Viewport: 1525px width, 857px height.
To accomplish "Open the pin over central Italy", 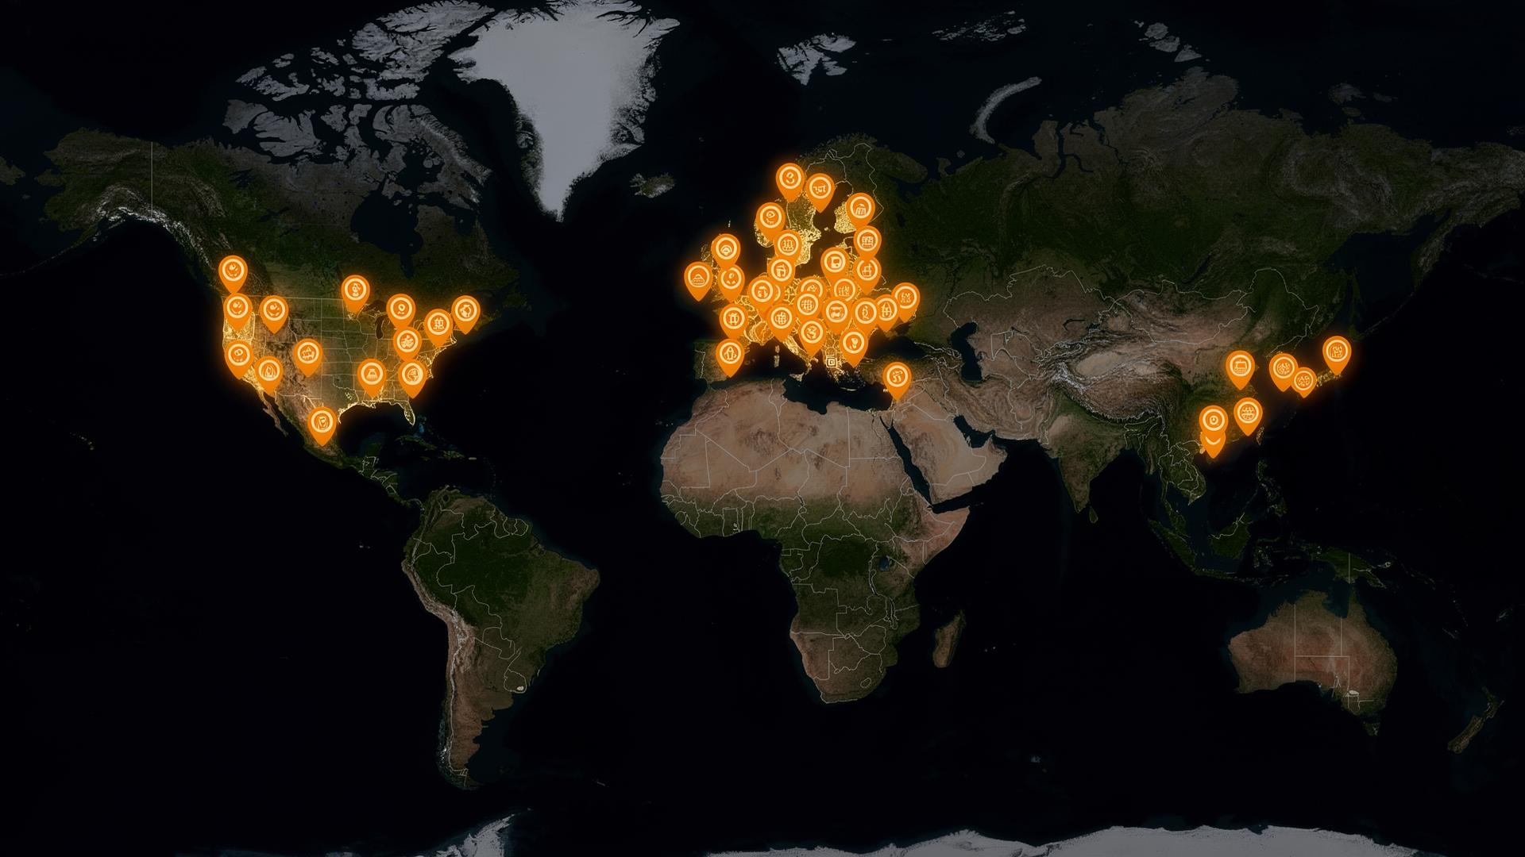I will tap(811, 336).
